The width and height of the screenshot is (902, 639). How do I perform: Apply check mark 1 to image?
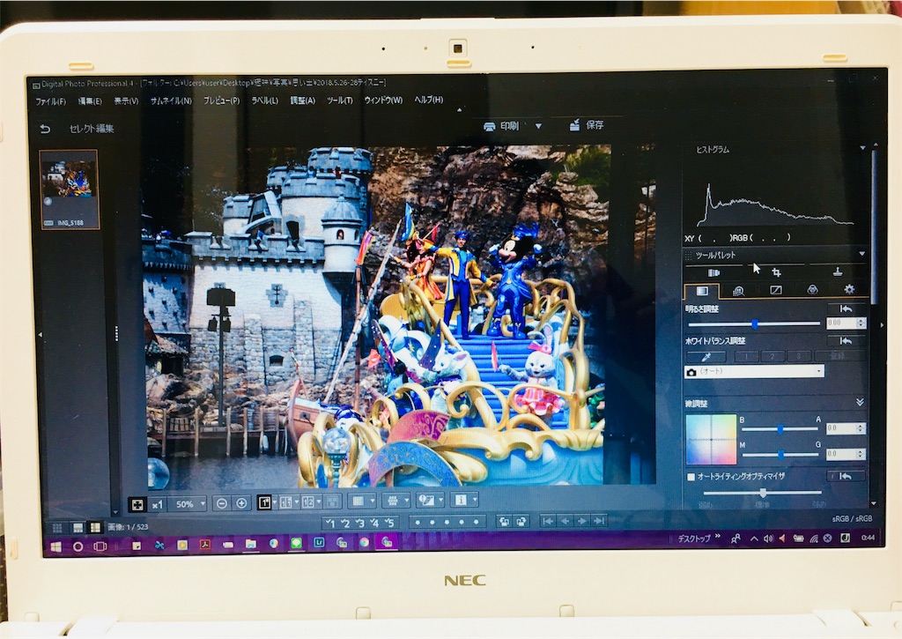pos(330,523)
